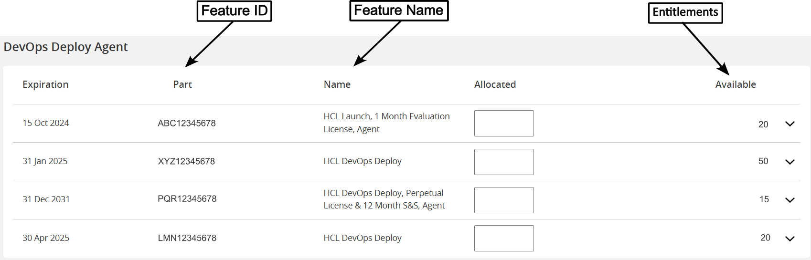The image size is (811, 260).
Task: Click the 31 Dec 2031 expiration date
Action: (x=46, y=199)
